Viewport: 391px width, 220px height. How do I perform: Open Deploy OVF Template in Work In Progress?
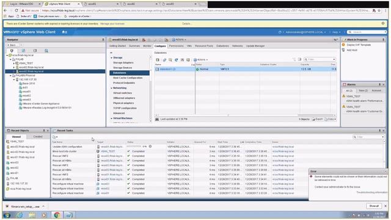coord(359,45)
